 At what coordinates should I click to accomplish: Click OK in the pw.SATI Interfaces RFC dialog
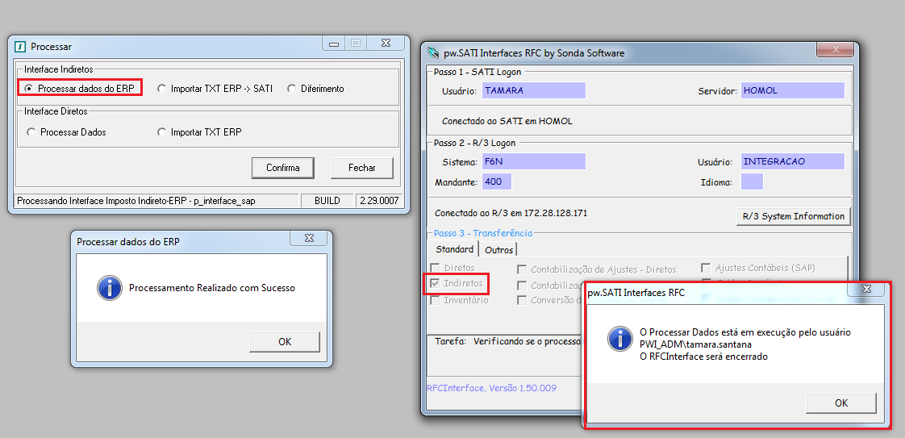point(841,403)
